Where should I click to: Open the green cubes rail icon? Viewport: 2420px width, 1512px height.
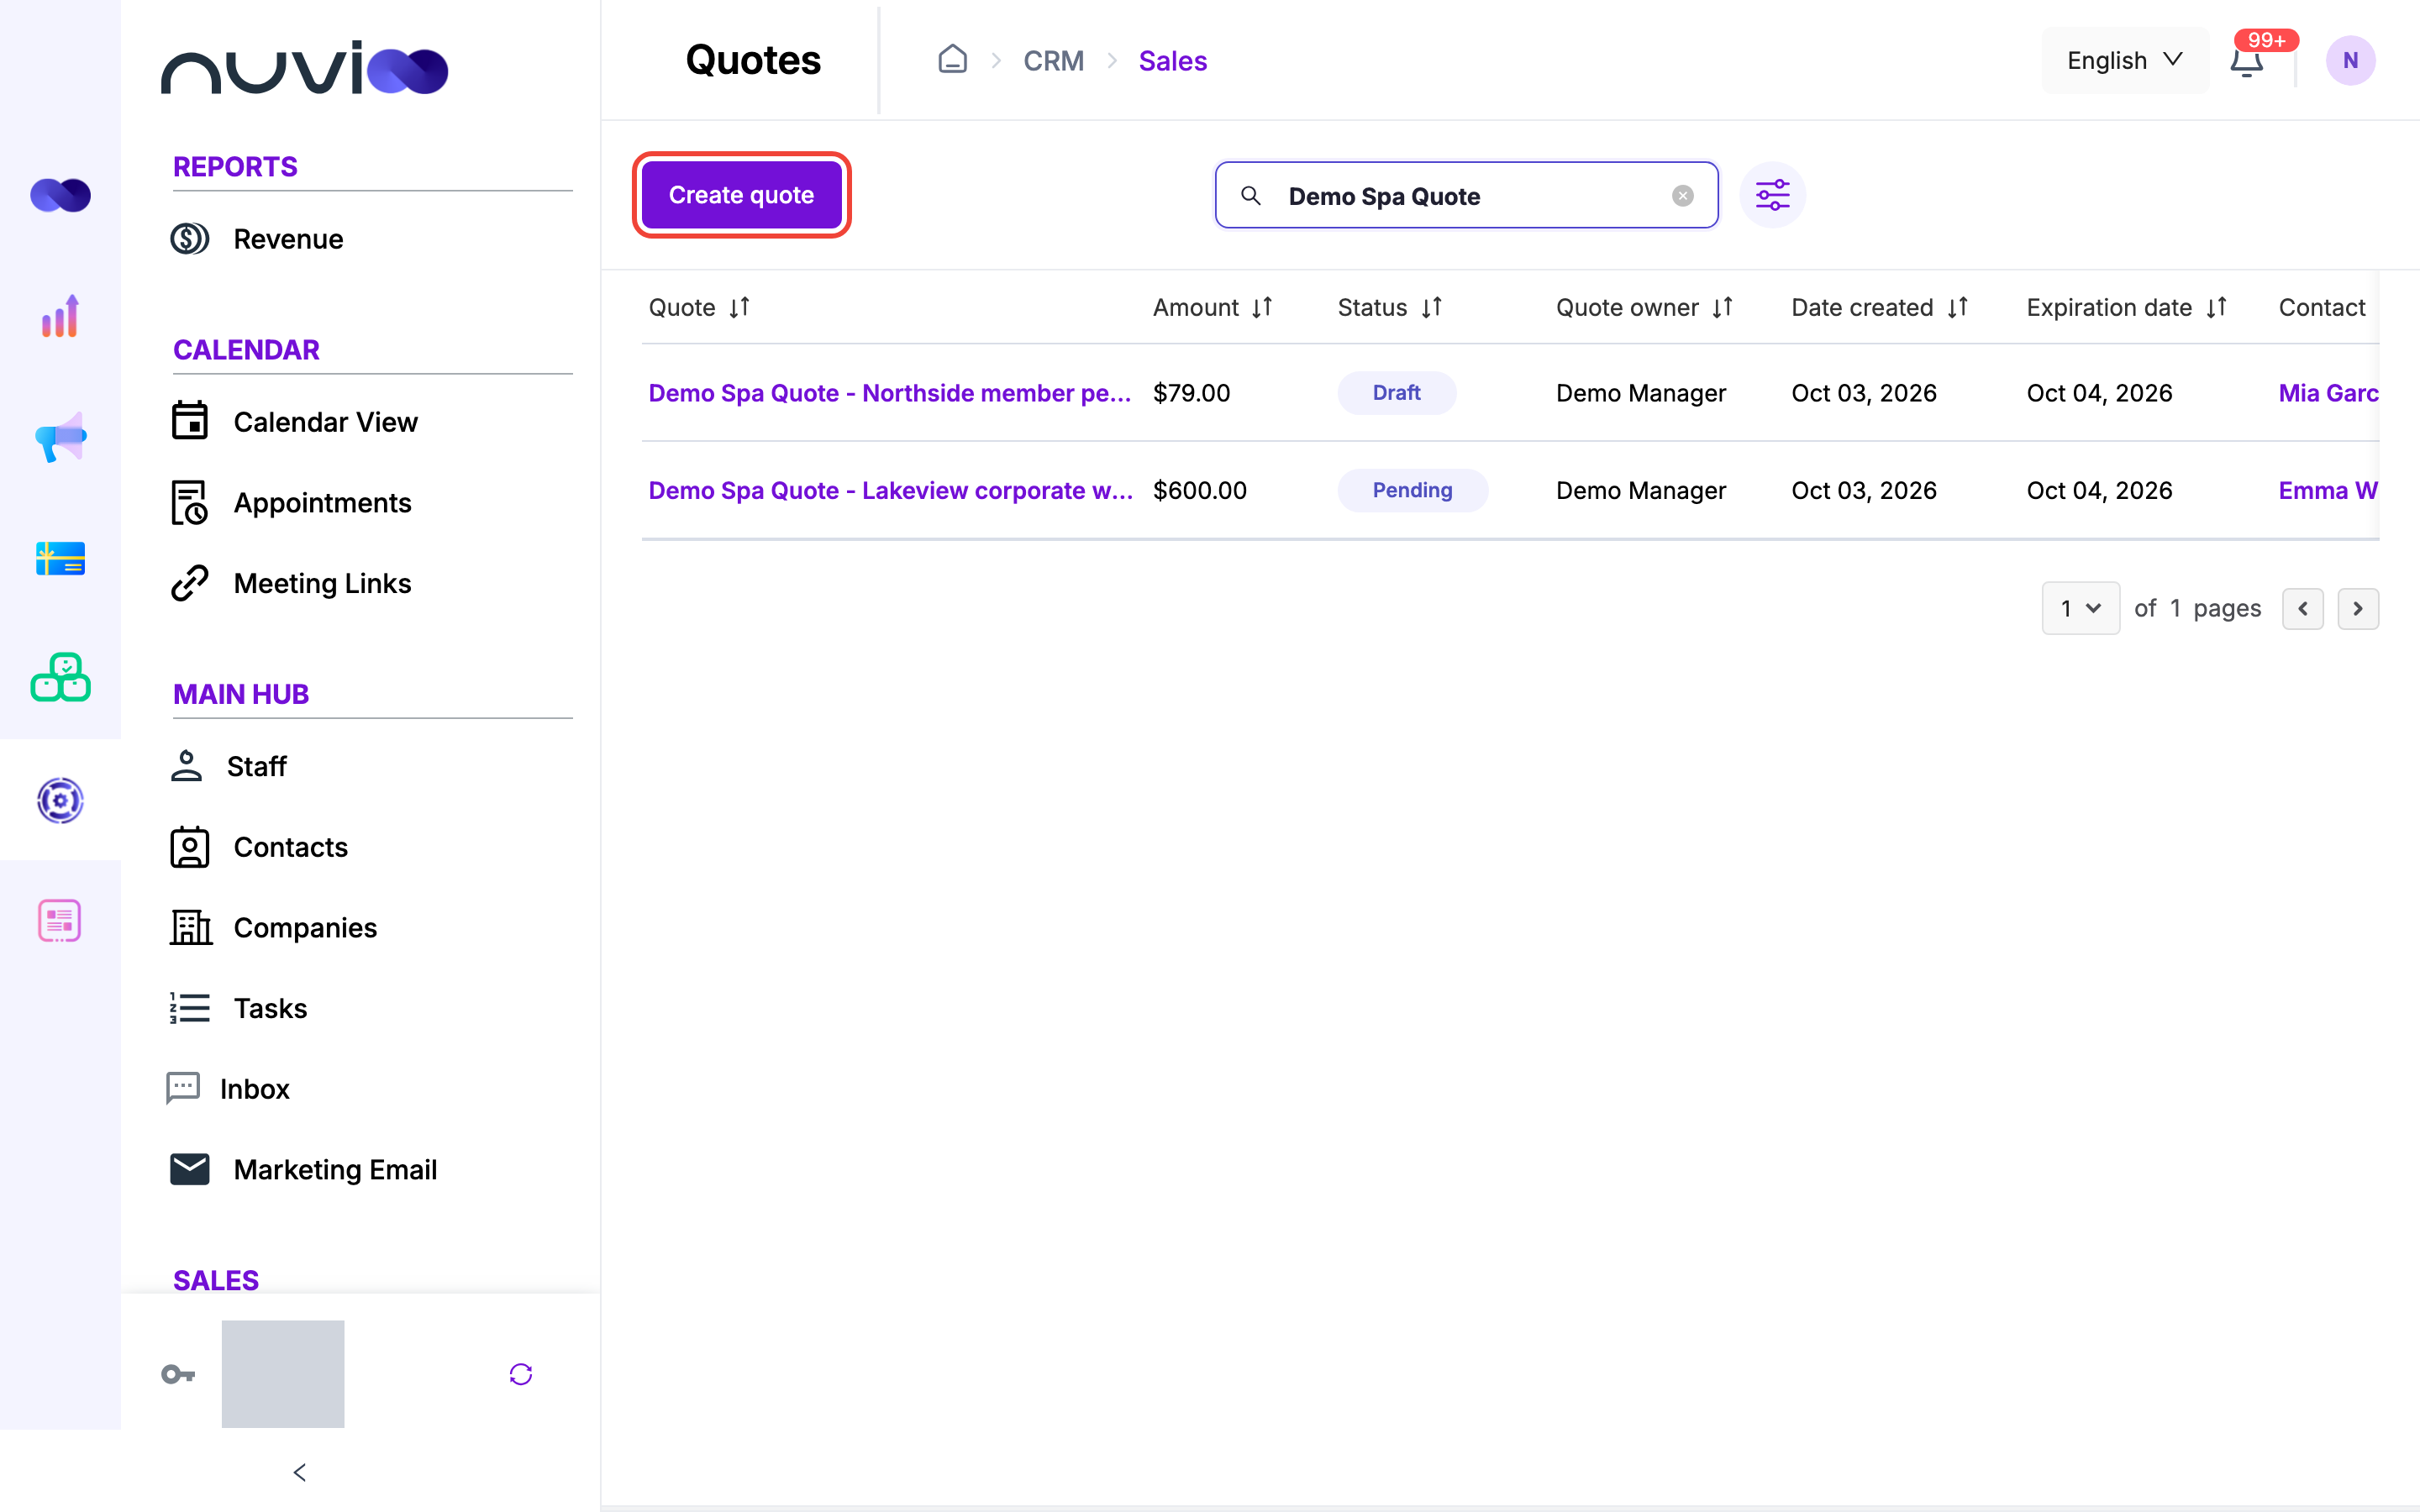tap(60, 678)
